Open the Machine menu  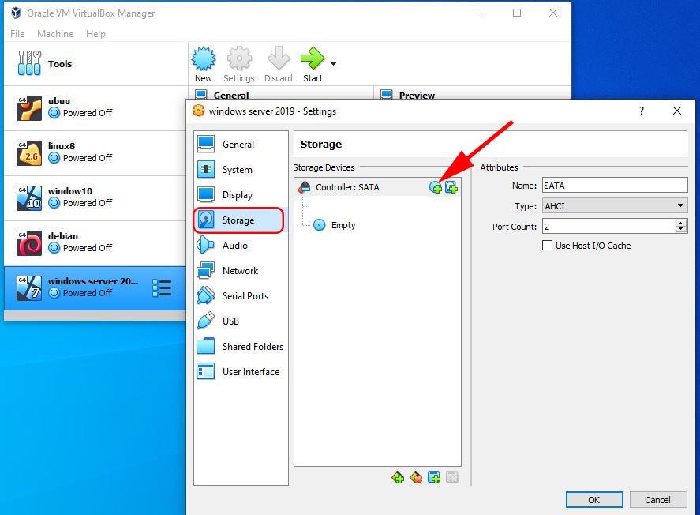(55, 33)
